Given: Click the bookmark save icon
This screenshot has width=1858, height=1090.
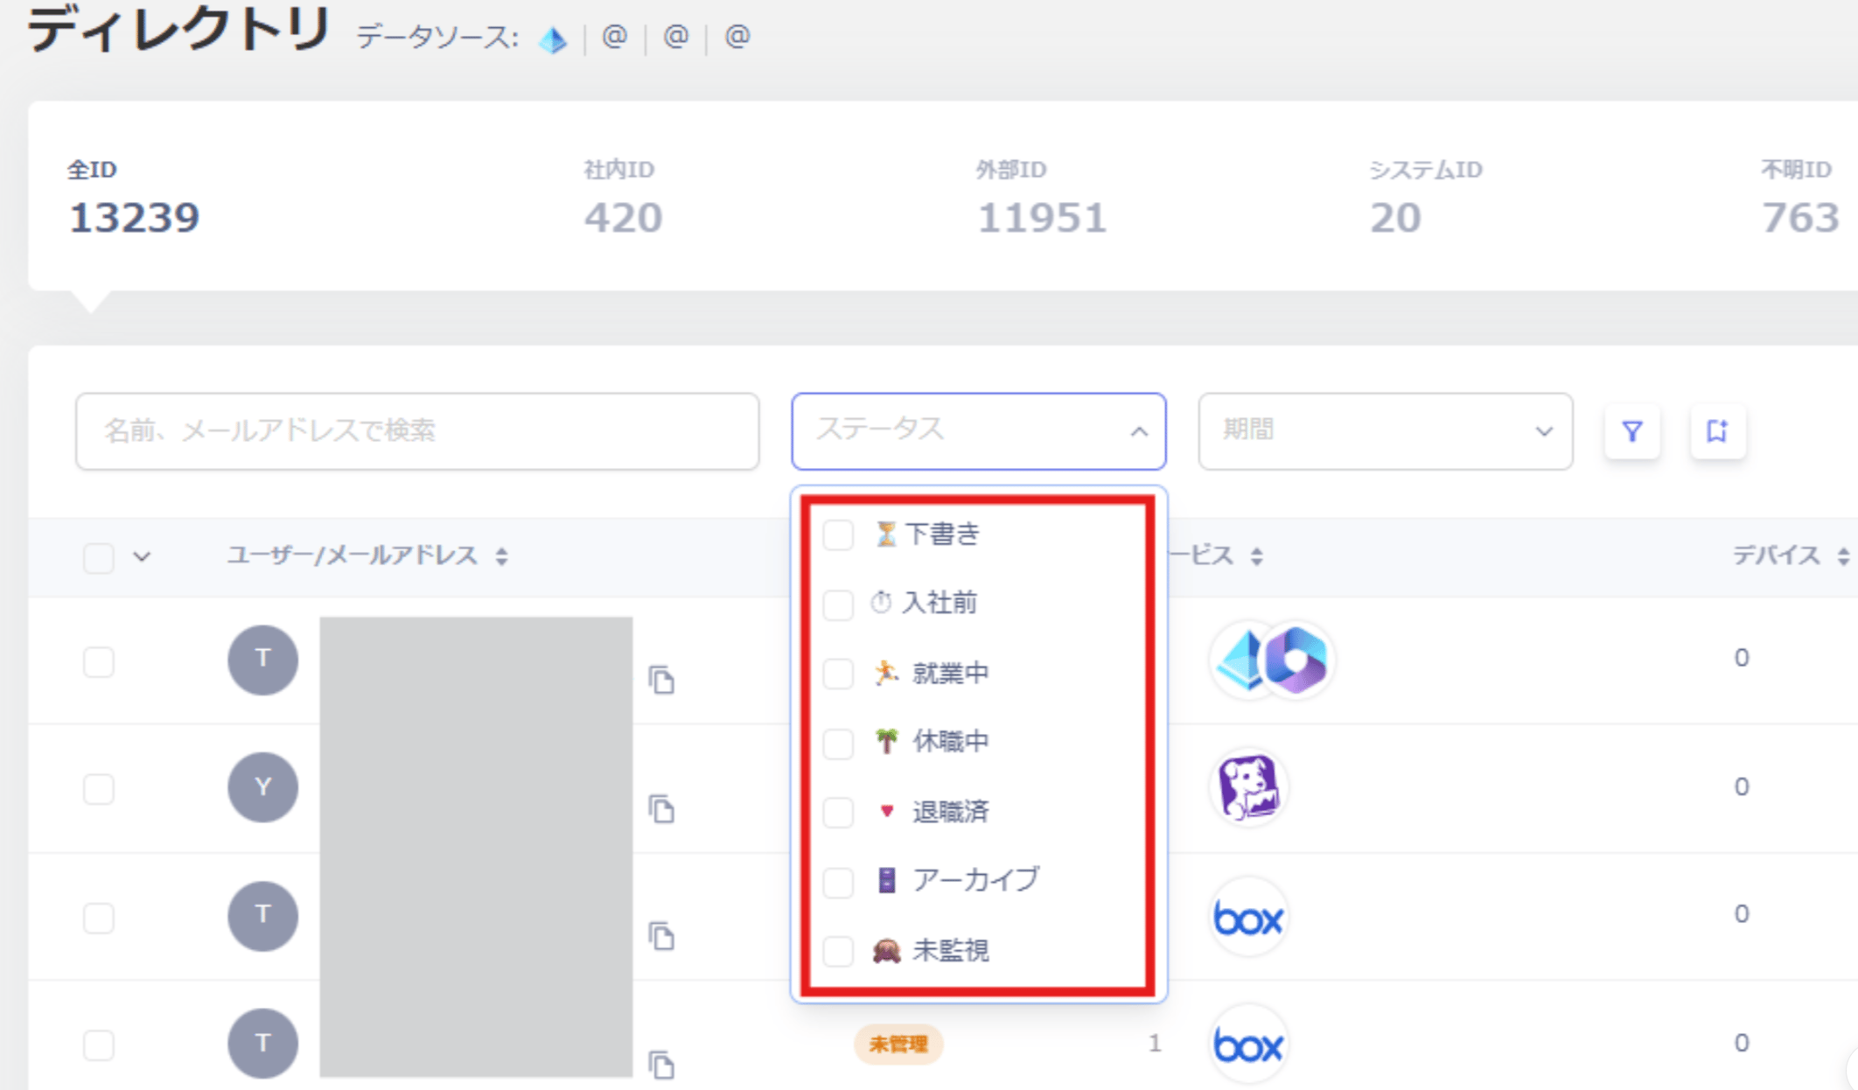Looking at the screenshot, I should (x=1717, y=431).
